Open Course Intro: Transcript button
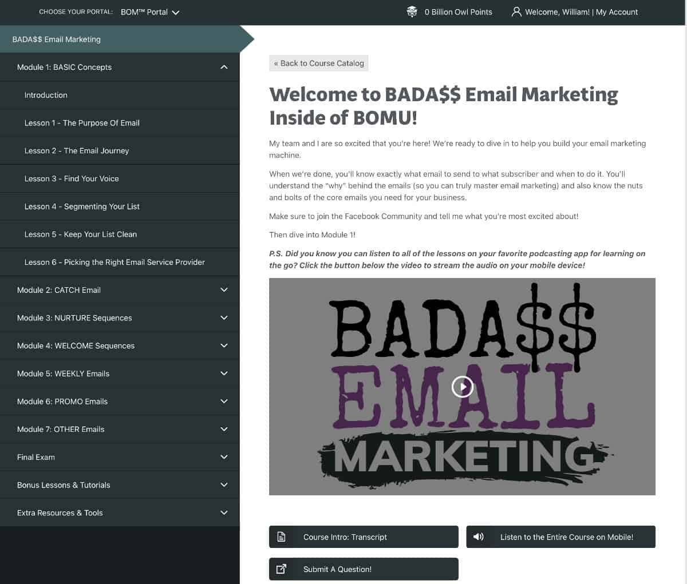Screen dimensions: 687x584 pos(364,537)
